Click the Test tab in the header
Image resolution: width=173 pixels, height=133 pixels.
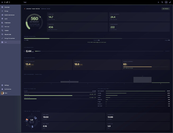click(x=25, y=2)
